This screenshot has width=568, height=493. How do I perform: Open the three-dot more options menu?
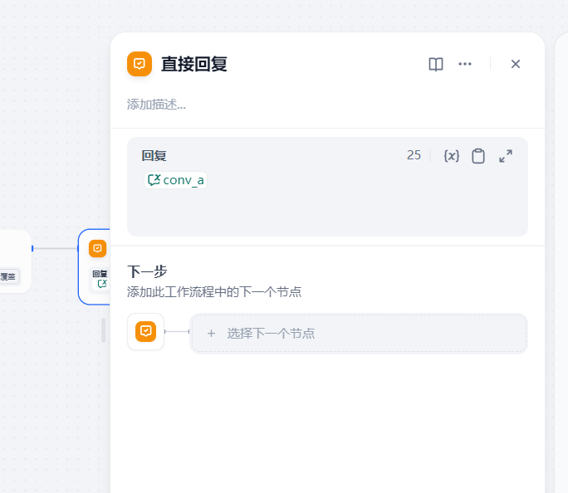pyautogui.click(x=465, y=64)
